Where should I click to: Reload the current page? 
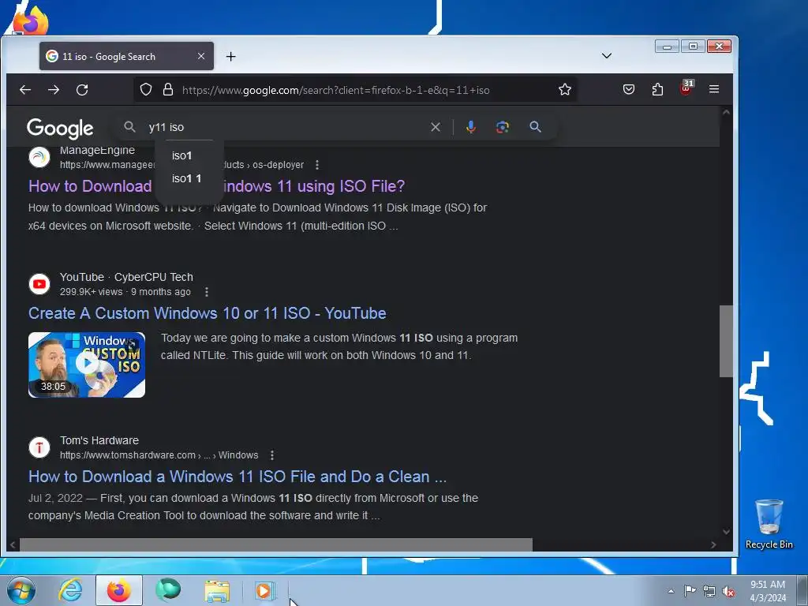82,90
